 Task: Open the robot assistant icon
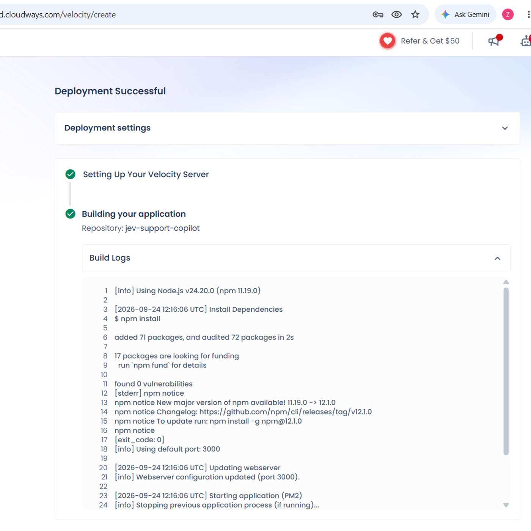(526, 41)
